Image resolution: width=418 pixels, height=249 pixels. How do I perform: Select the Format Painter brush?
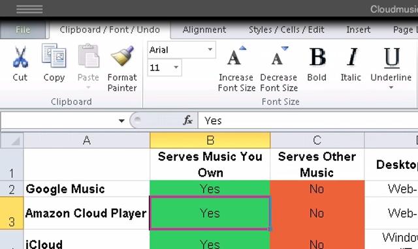tap(122, 56)
